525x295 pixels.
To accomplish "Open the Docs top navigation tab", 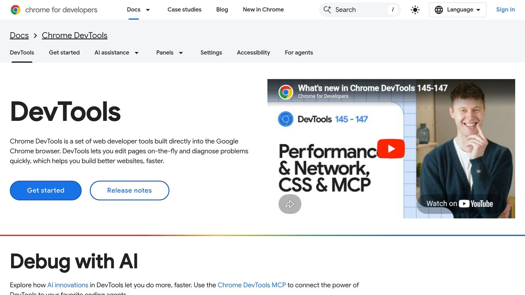I will (134, 10).
